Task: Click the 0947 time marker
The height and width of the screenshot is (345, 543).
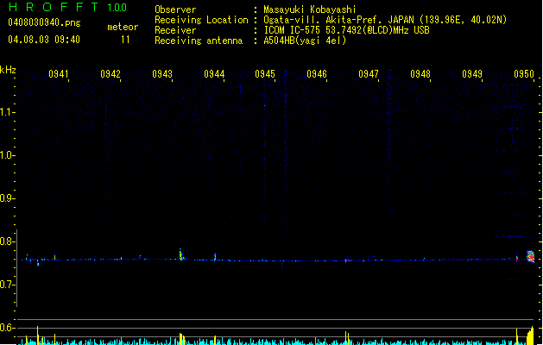Action: [x=369, y=74]
